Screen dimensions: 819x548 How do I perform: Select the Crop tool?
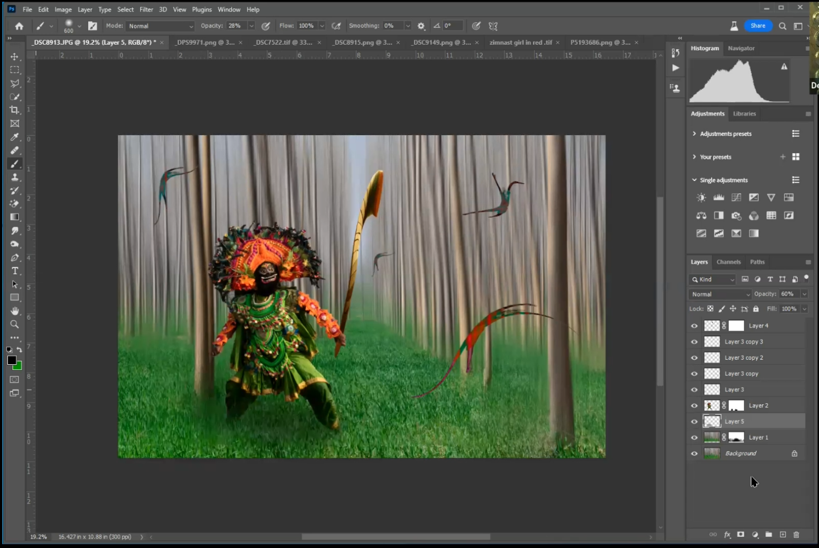coord(15,110)
